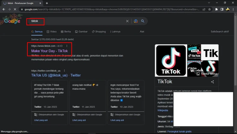The width and height of the screenshot is (237, 134).
Task: Open the white Tik logo thumbnail
Action: (x=210, y=52)
